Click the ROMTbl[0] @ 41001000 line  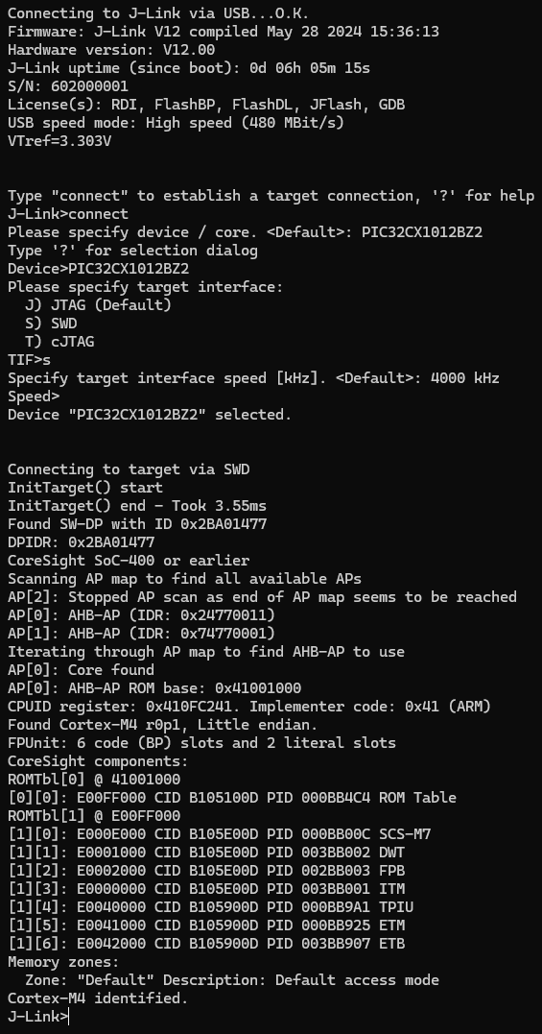click(94, 779)
